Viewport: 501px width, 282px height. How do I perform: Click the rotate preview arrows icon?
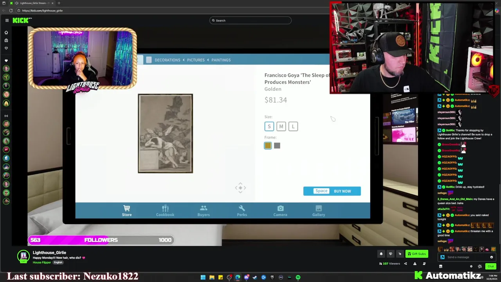pos(240,188)
